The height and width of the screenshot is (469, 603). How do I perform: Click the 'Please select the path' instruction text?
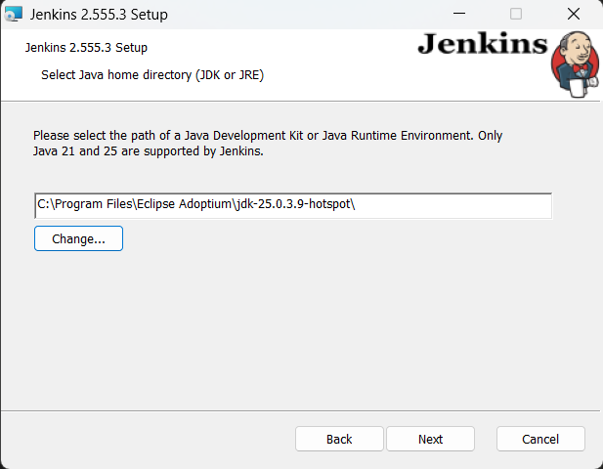click(268, 143)
